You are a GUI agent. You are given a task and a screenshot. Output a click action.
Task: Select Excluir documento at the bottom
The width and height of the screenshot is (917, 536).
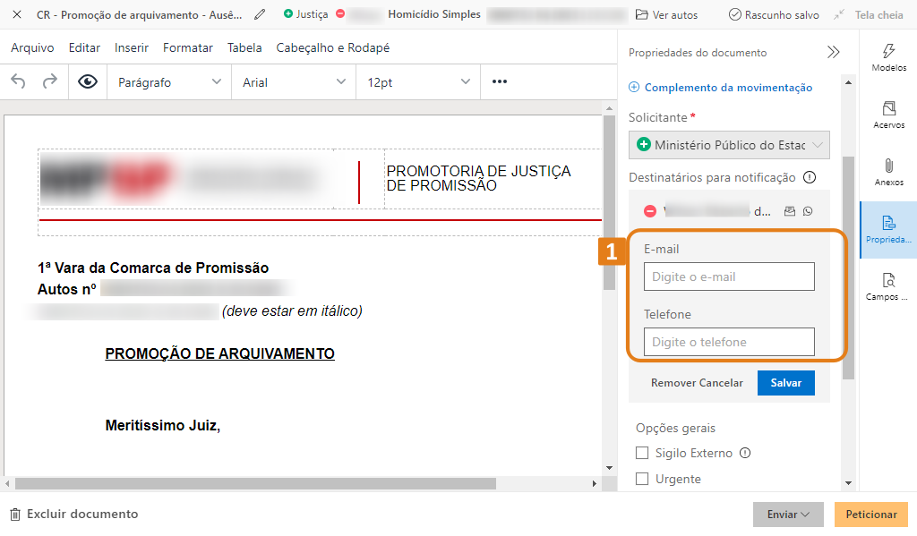coord(75,515)
